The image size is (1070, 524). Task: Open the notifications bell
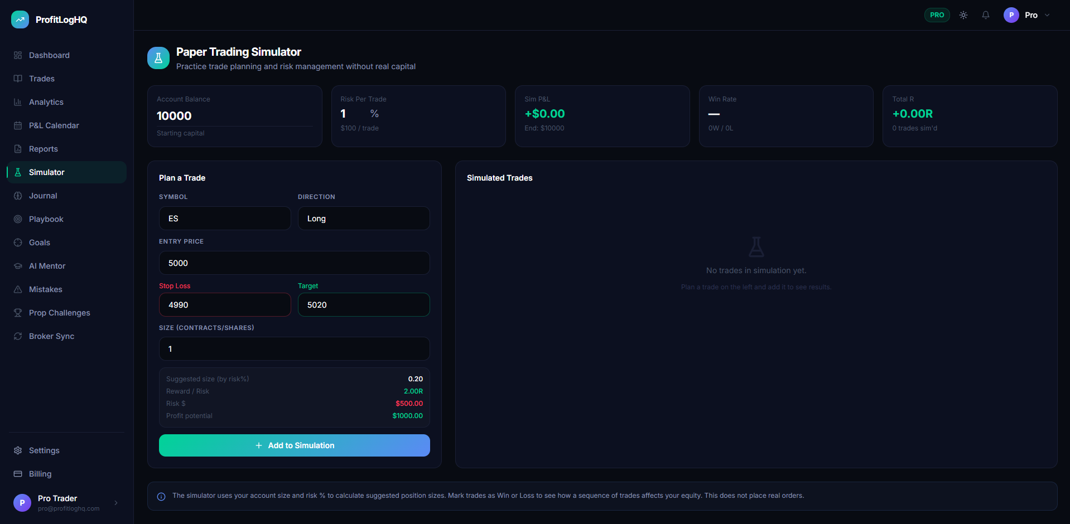tap(985, 15)
